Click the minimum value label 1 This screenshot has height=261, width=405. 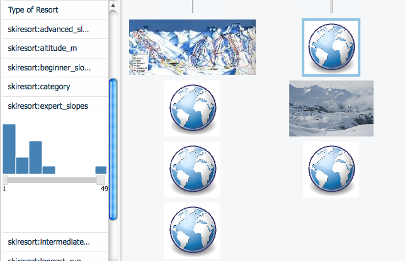pos(4,189)
